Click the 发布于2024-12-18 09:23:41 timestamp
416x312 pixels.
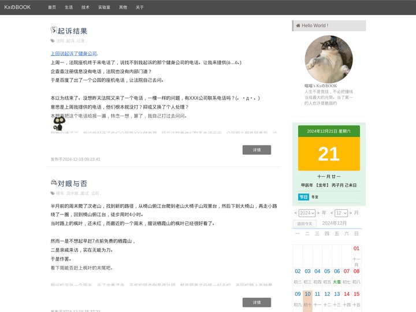(x=75, y=159)
